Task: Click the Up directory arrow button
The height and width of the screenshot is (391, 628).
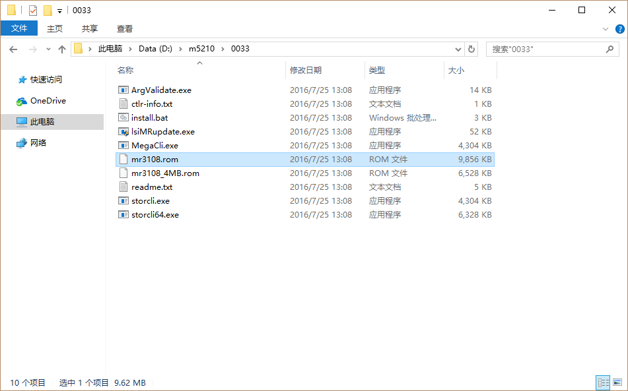Action: tap(62, 49)
